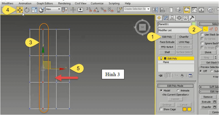
Task: Toggle the Keyboard Shortcut Override icon
Action: [80, 10]
